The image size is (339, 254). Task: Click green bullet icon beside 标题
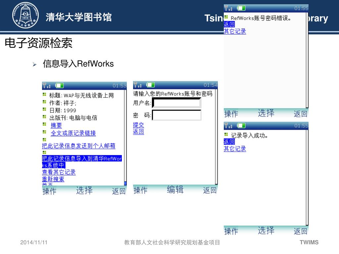click(44, 94)
